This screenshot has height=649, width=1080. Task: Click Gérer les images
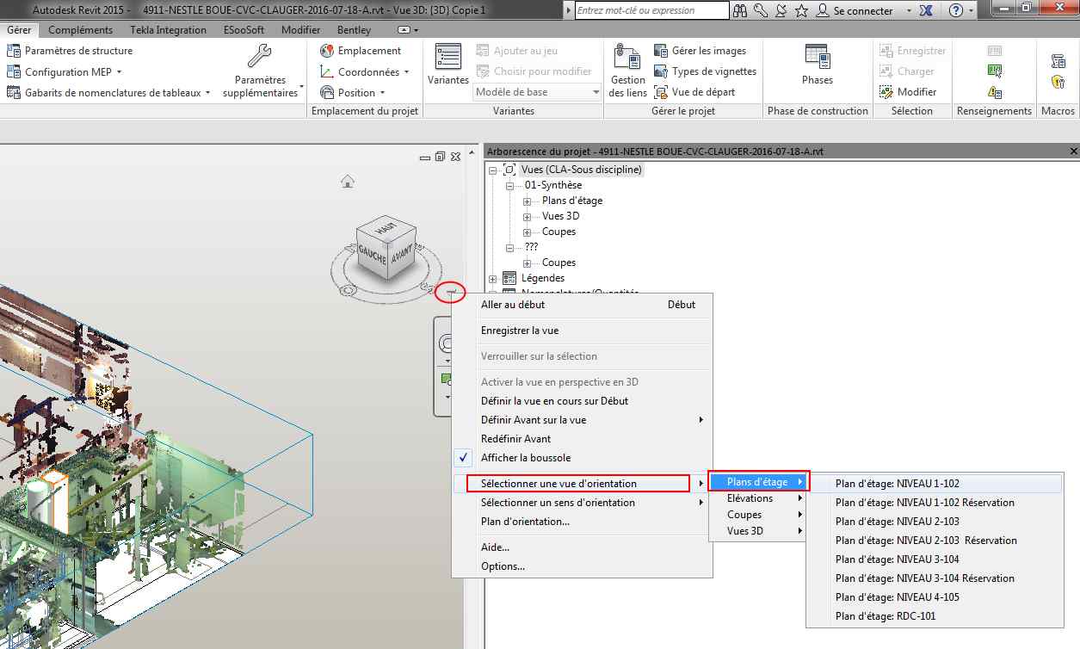tap(700, 51)
